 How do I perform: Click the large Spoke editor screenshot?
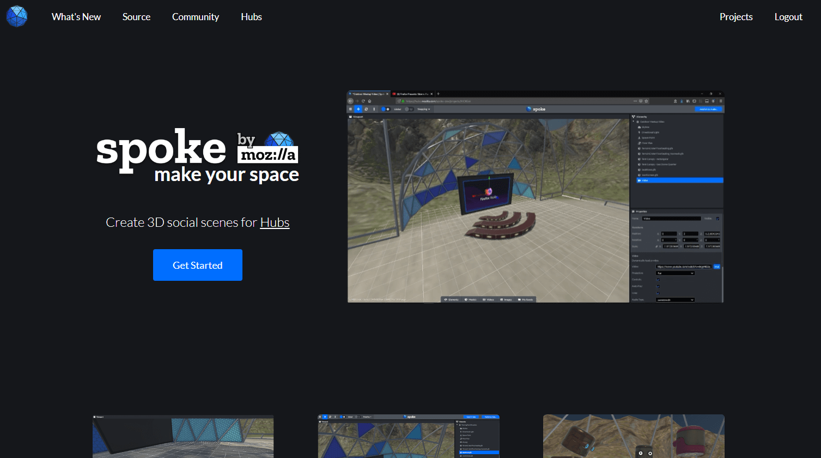click(536, 196)
